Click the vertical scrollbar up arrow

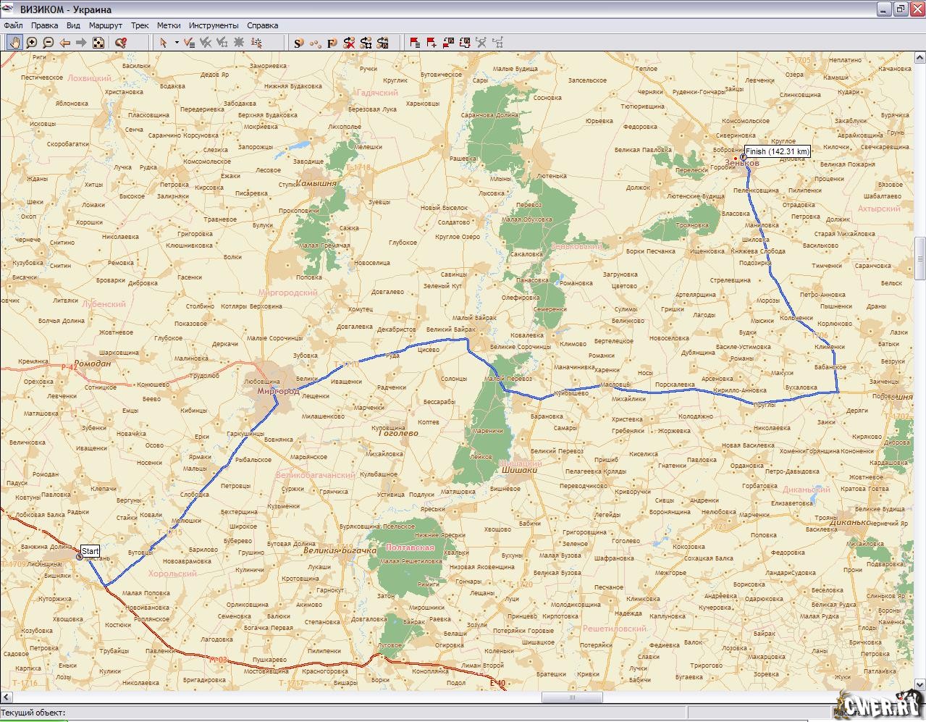[920, 59]
